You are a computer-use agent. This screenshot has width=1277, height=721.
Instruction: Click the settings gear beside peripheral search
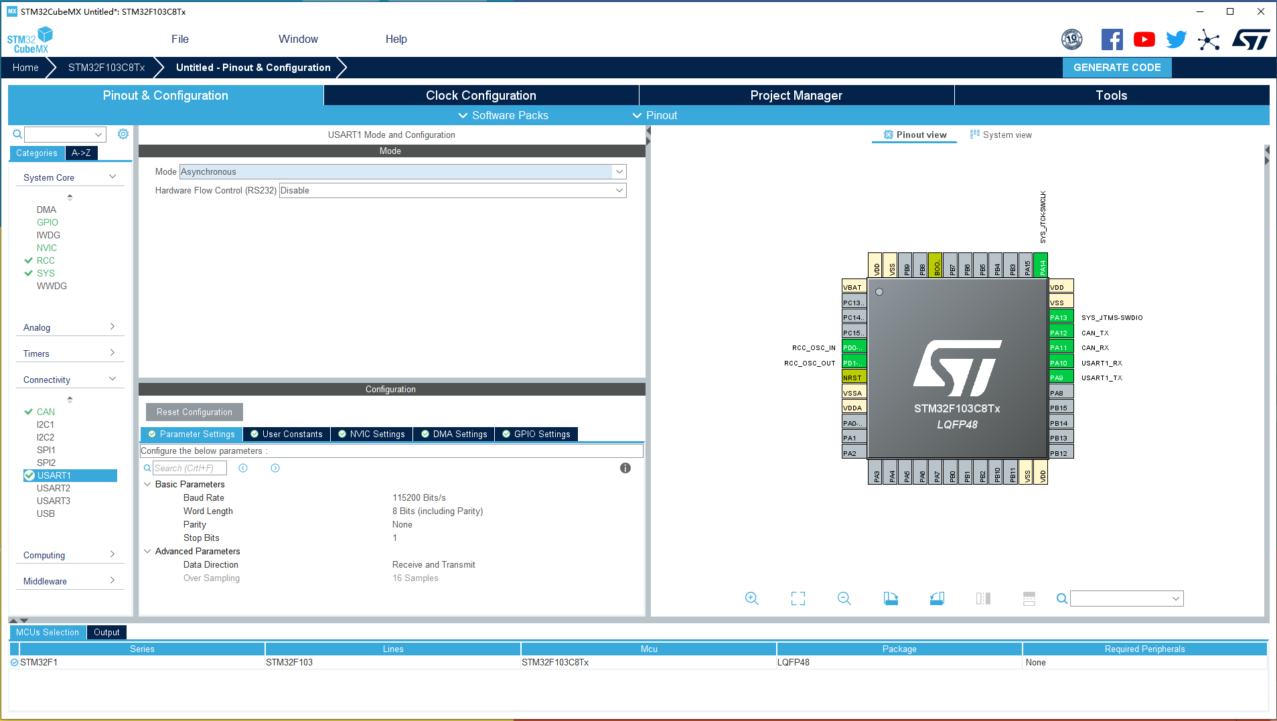pyautogui.click(x=123, y=134)
